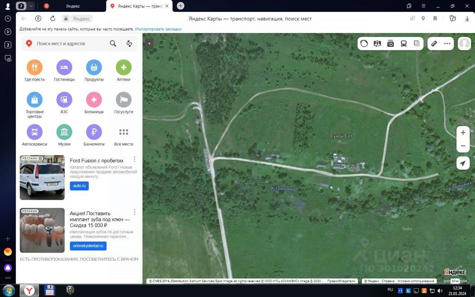Screen dimensions: 475x297
Task: Open route builder icon in search bar
Action: pos(129,43)
